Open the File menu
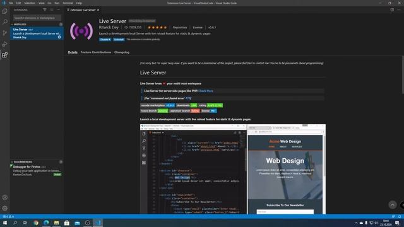 pos(11,3)
